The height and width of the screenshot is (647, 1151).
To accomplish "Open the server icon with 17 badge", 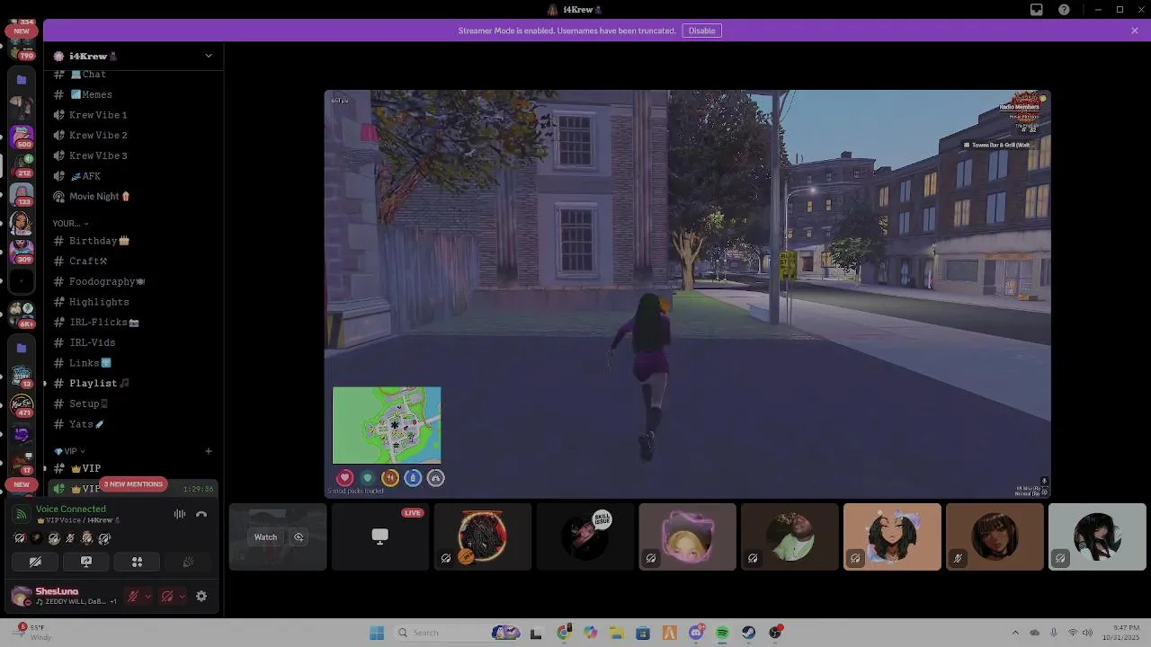I will [x=22, y=460].
